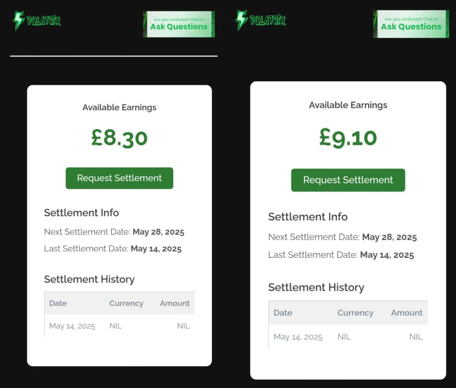Click May 14, 2025 row in right table
The height and width of the screenshot is (388, 456).
pyautogui.click(x=348, y=337)
